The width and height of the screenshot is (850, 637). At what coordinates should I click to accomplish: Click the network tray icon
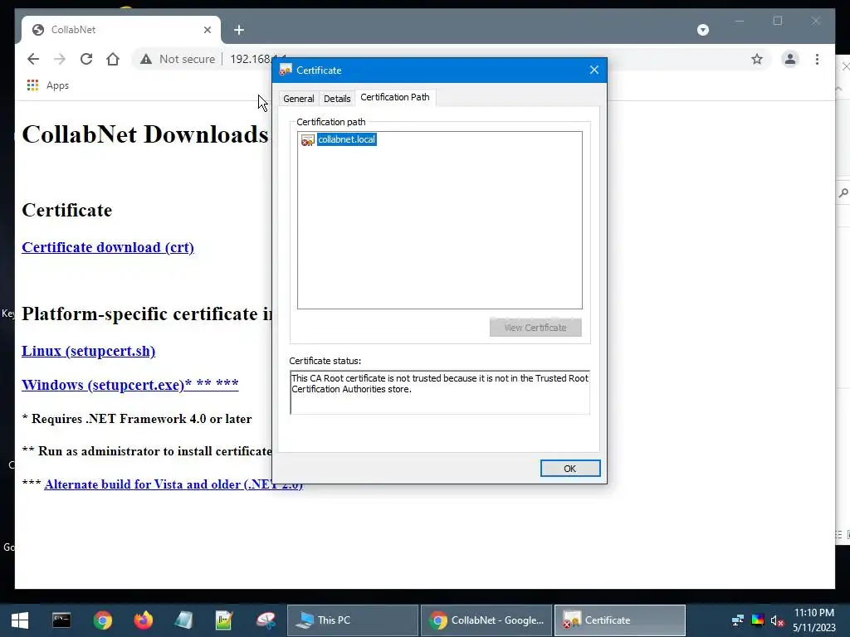click(x=737, y=620)
